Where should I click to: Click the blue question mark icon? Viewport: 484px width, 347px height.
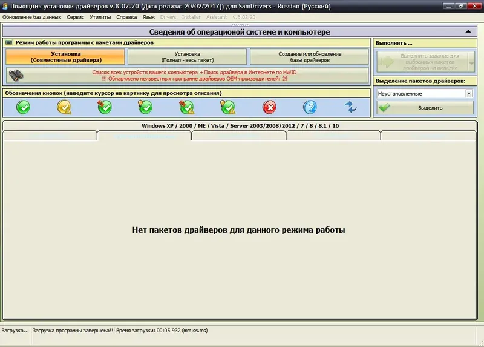[310, 108]
